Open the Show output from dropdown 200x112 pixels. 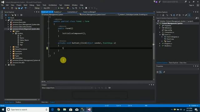pyautogui.click(x=74, y=88)
